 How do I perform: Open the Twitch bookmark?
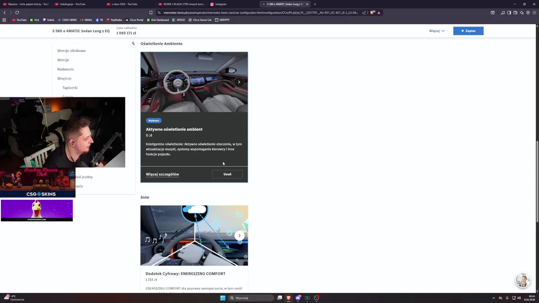[x=48, y=20]
